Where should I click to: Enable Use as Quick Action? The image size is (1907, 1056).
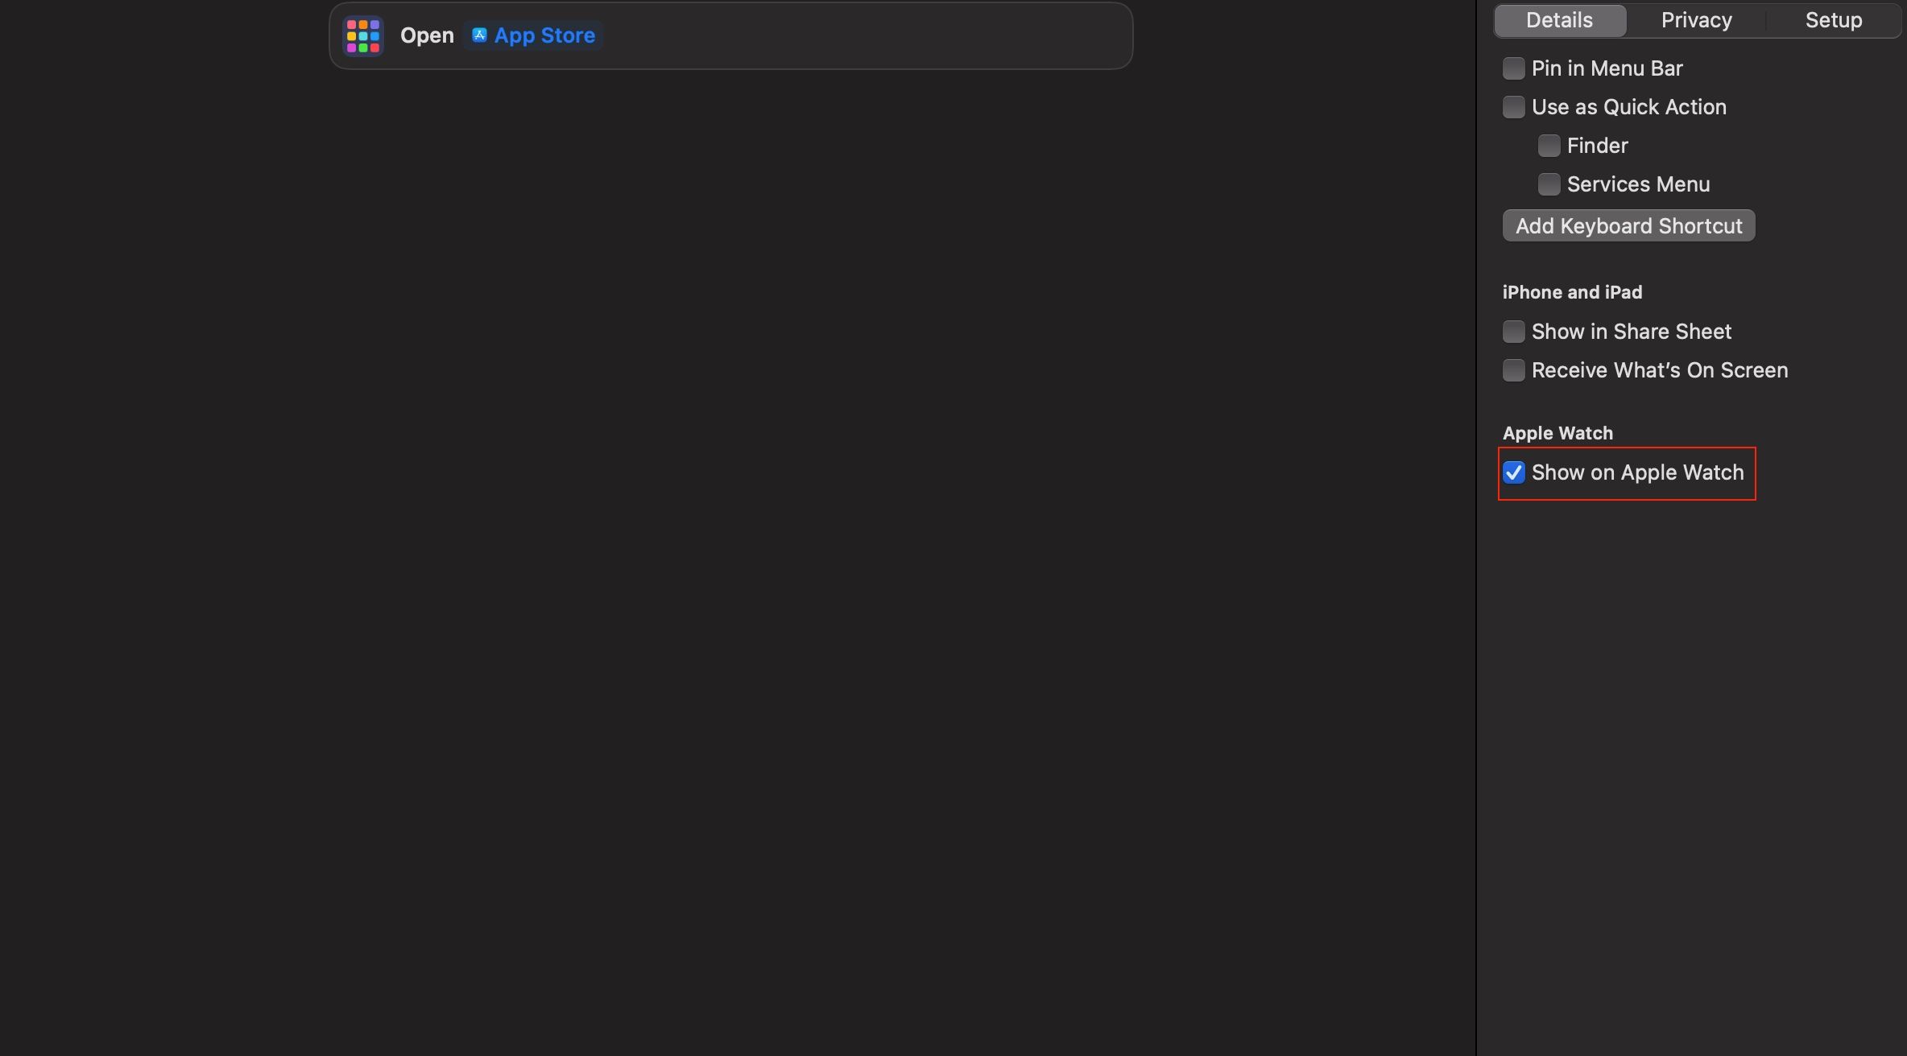pos(1513,106)
